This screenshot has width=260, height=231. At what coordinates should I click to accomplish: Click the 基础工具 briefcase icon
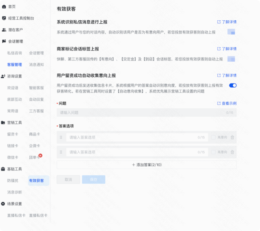[x=3, y=169]
